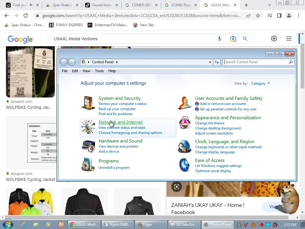Open Chrome media control icon
Image resolution: width=305 pixels, height=229 pixels.
click(270, 16)
